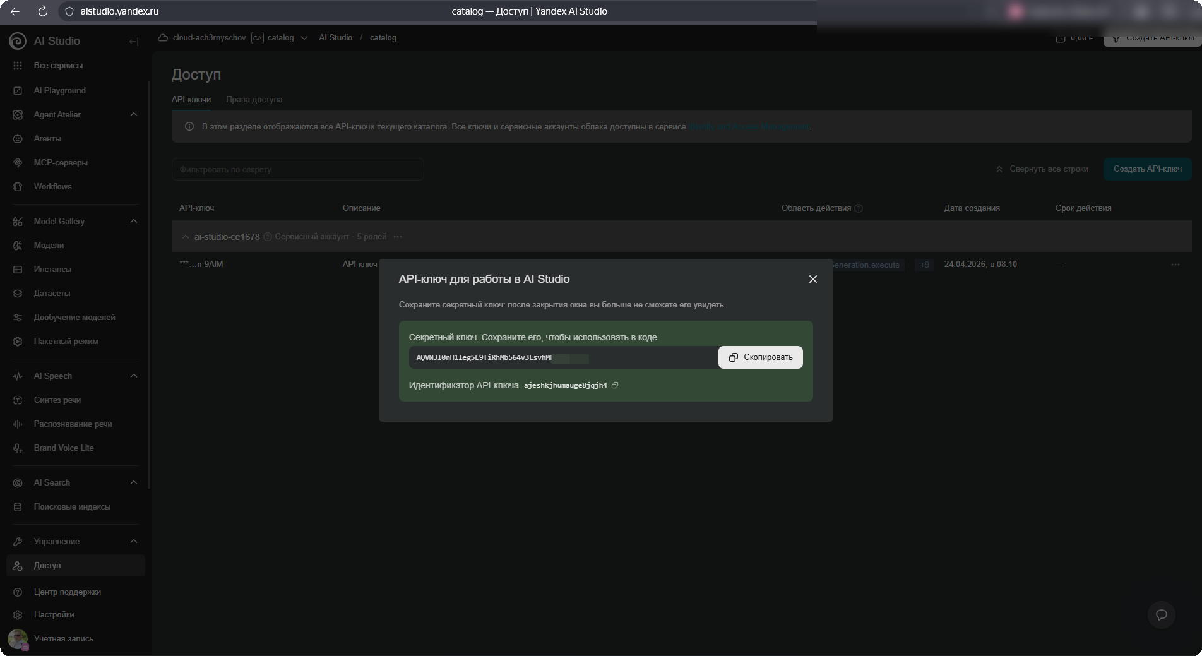1202x656 pixels.
Task: Open the Identity and Access Management link
Action: click(x=749, y=127)
